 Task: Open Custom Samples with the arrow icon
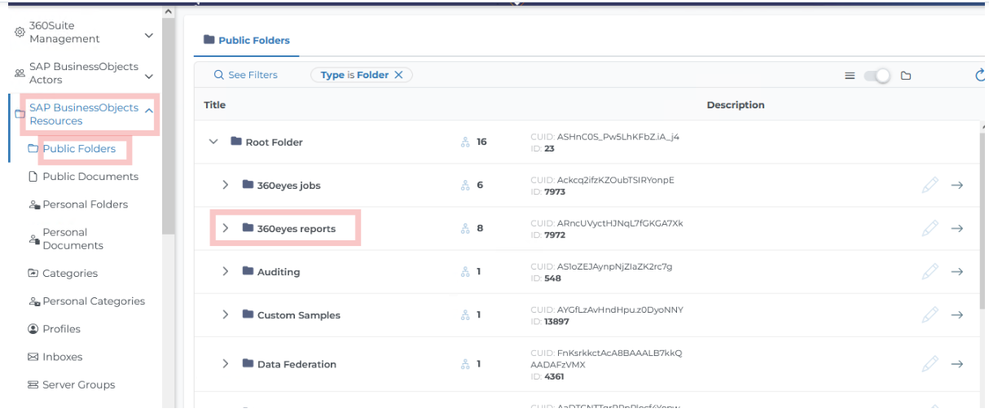pos(957,314)
